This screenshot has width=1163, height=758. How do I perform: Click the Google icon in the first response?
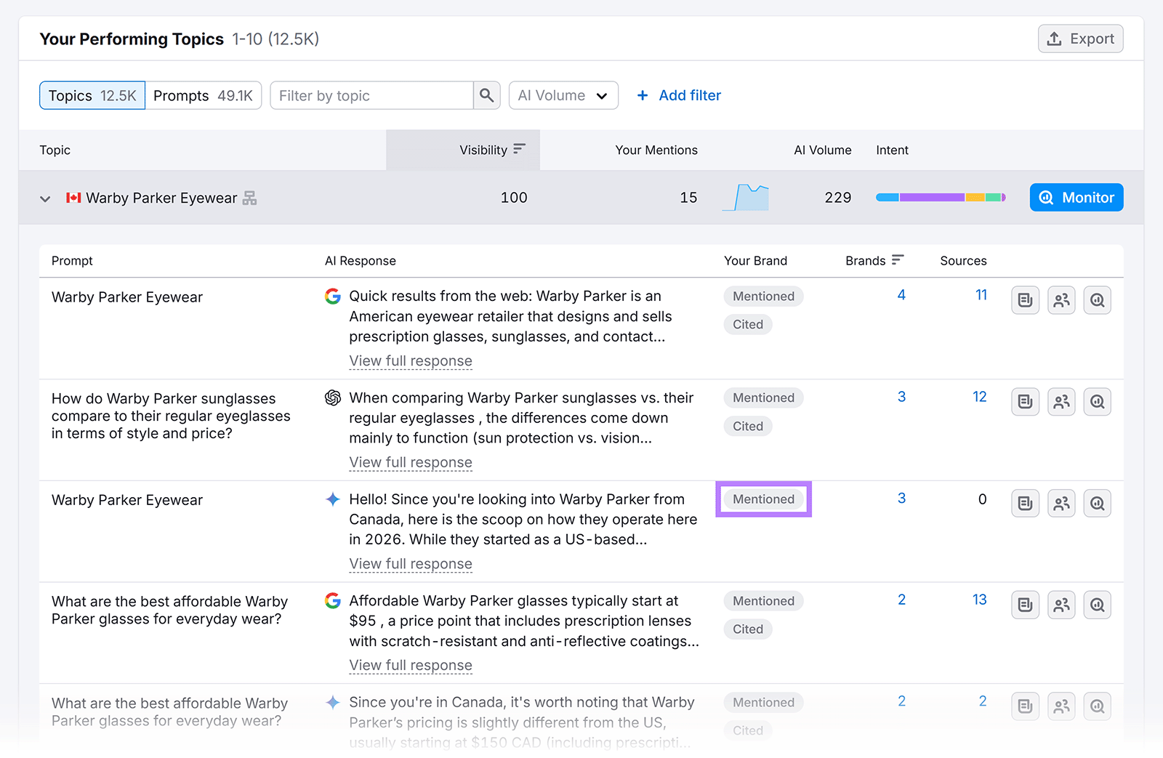333,296
